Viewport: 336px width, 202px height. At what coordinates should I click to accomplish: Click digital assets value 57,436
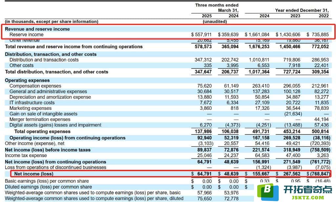[322, 125]
